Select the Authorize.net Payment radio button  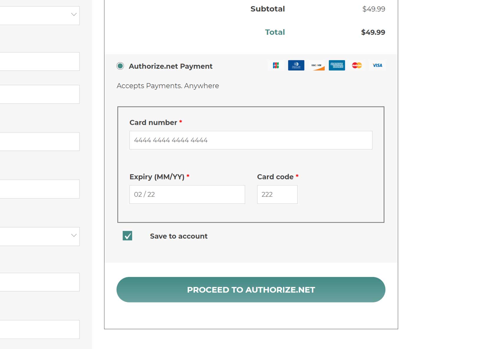coord(120,66)
